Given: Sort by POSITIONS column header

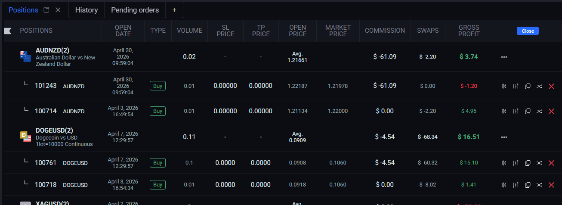Looking at the screenshot, I should click(36, 31).
